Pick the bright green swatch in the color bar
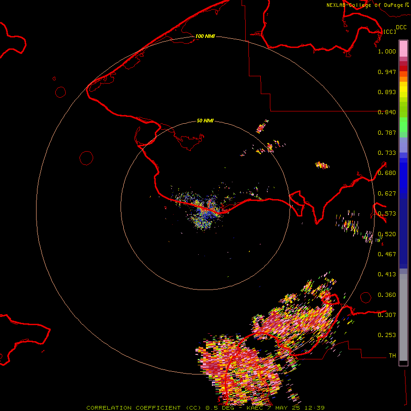The width and height of the screenshot is (411, 411). click(403, 125)
